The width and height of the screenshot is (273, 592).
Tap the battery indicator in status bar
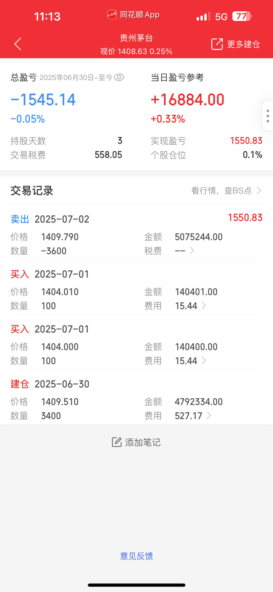tap(242, 16)
